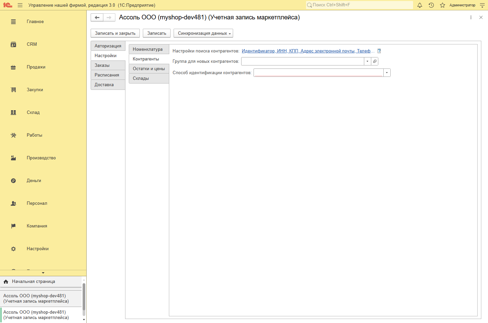This screenshot has height=323, width=488.
Task: Go forward with the right arrow button
Action: click(x=109, y=17)
